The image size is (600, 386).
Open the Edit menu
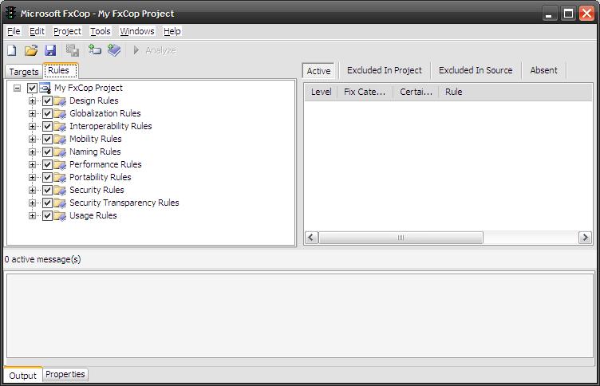pos(37,31)
